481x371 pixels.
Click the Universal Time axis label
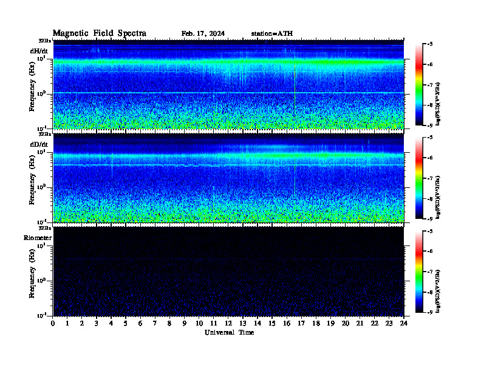229,332
